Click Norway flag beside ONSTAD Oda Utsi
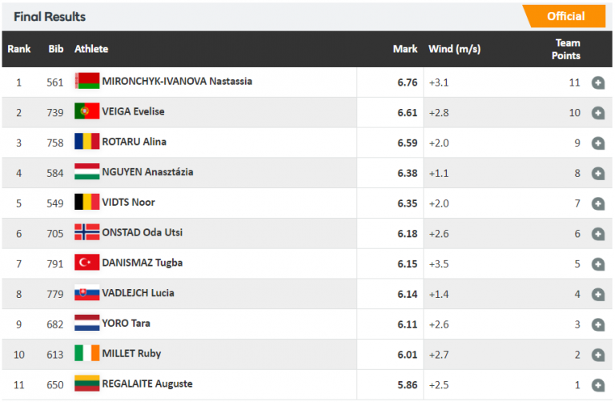The image size is (615, 402). click(x=86, y=232)
